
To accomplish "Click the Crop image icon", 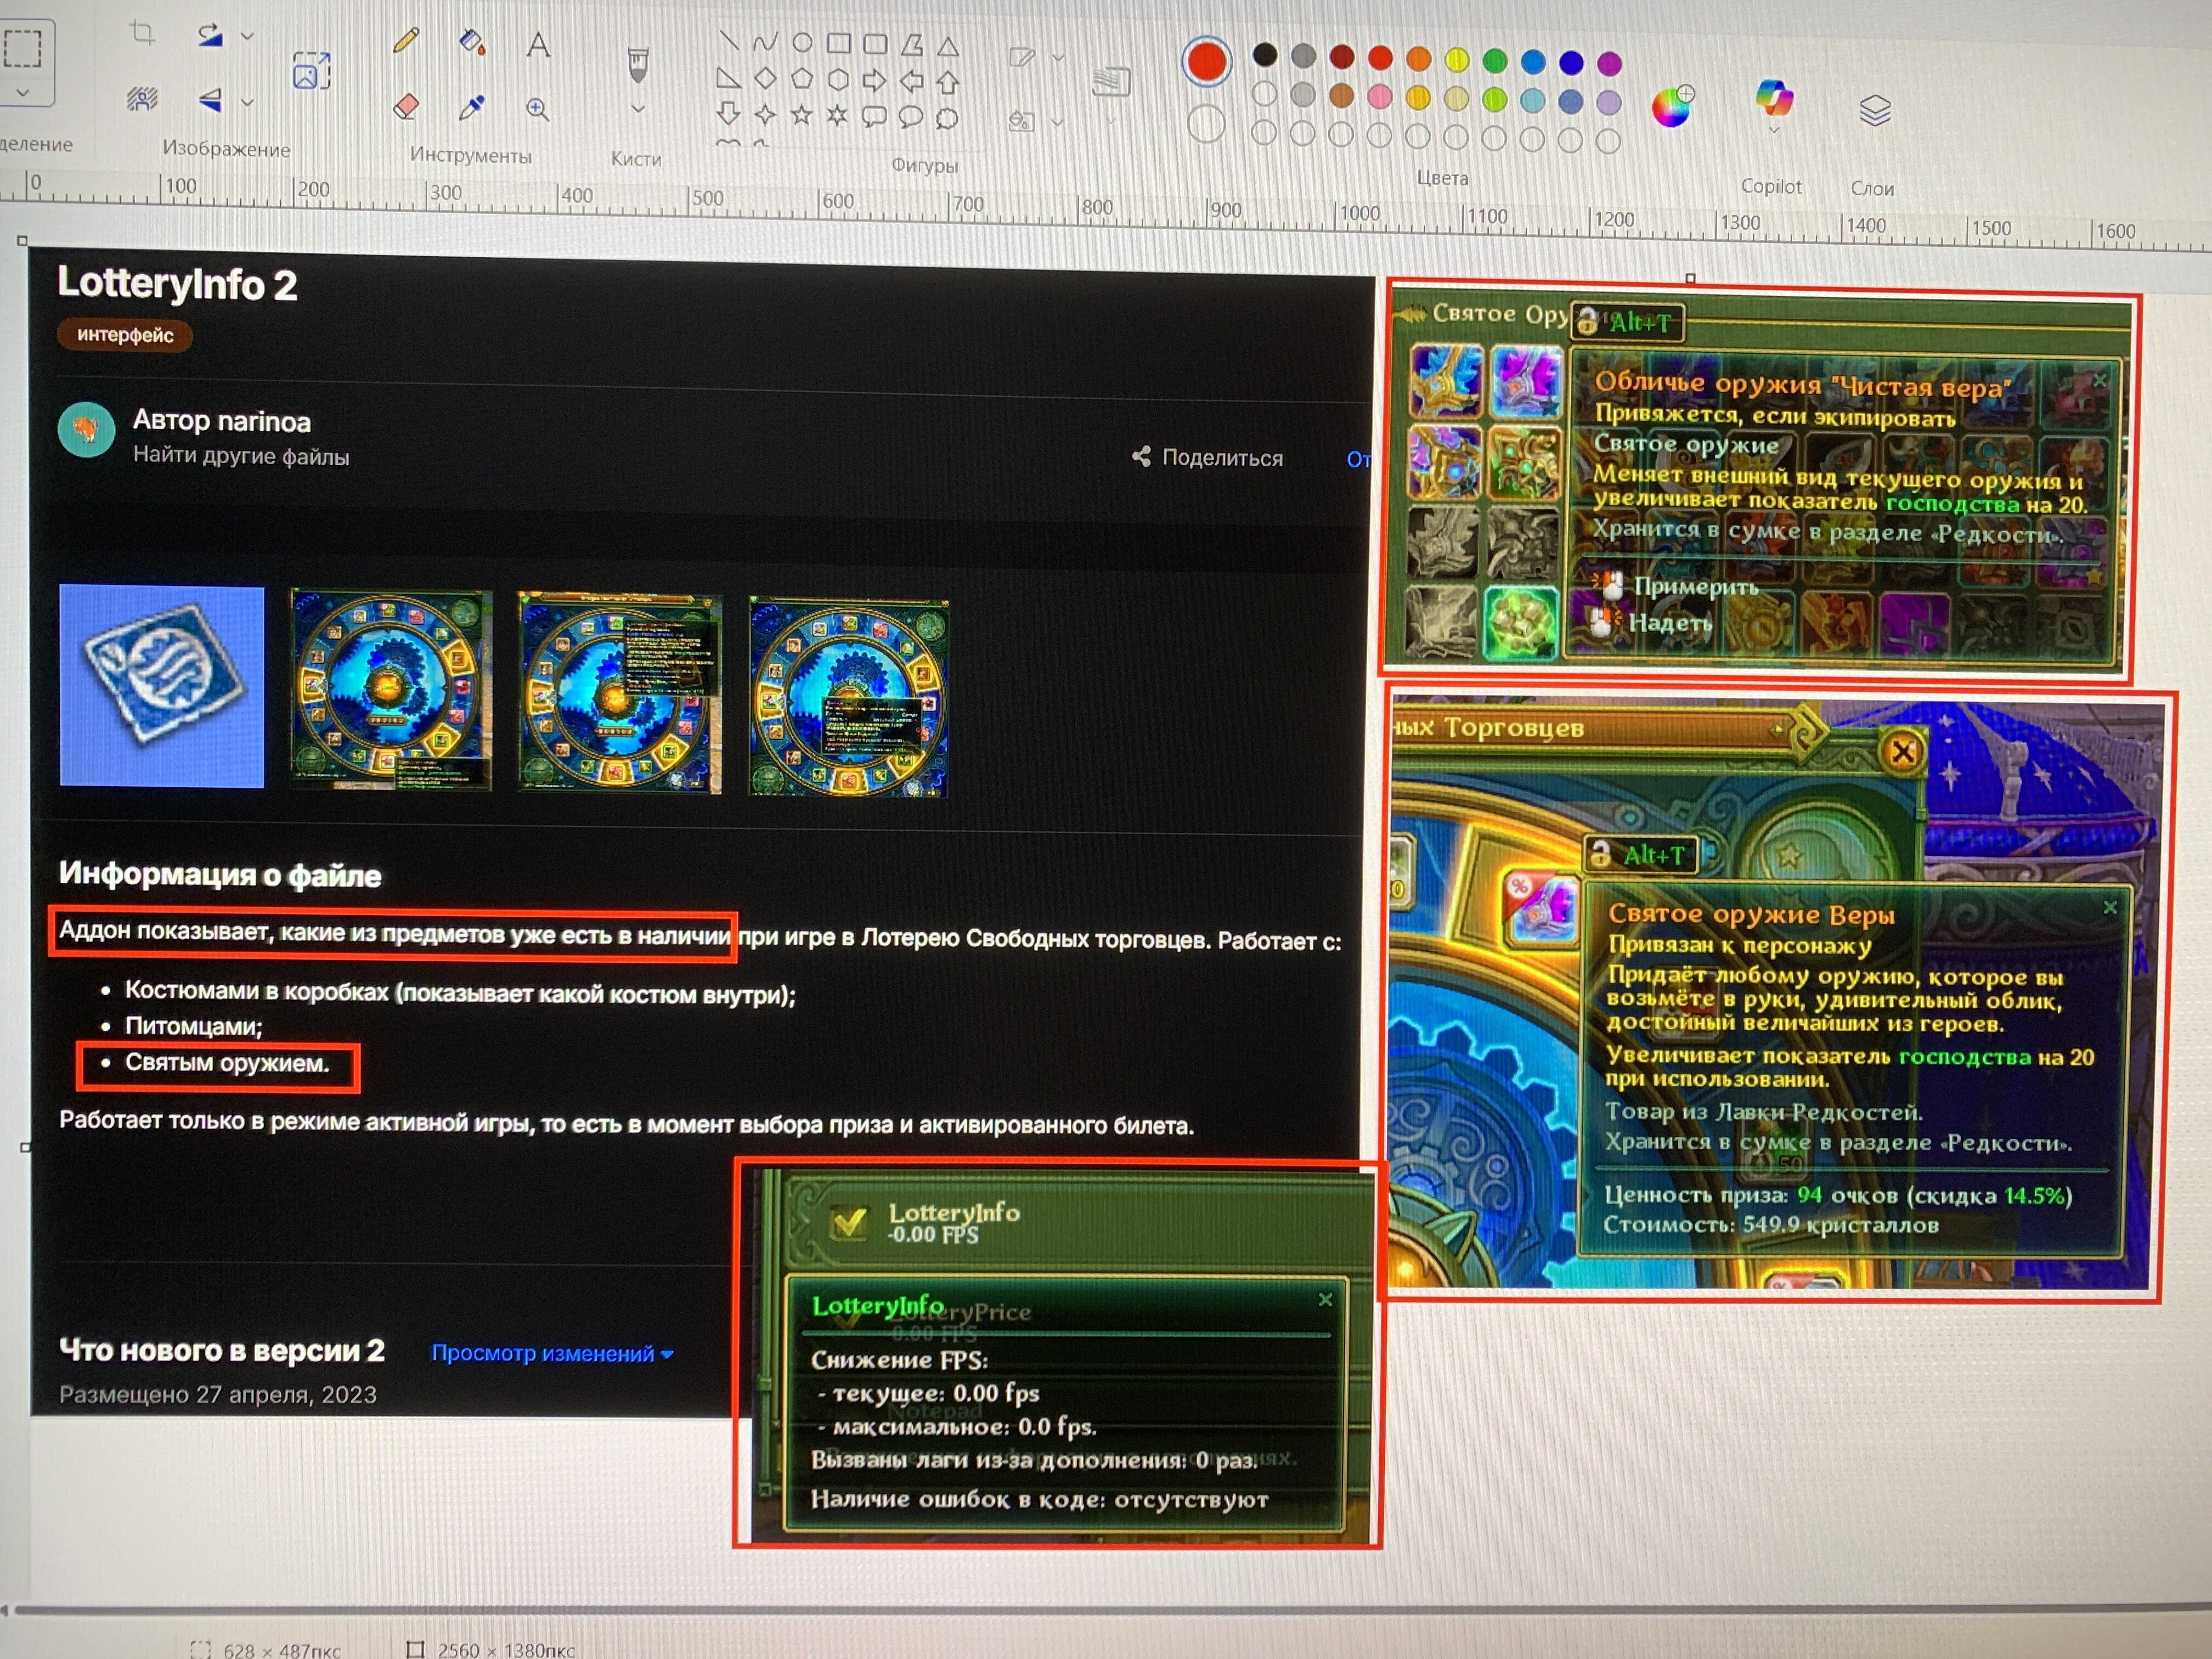I will 143,34.
